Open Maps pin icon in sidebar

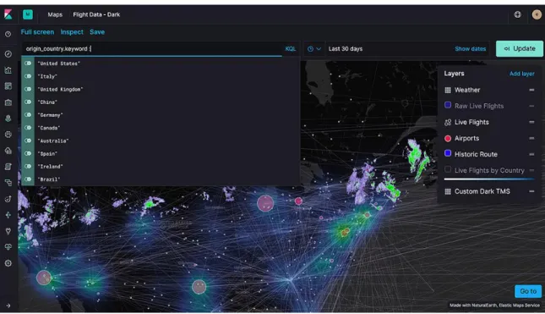[x=8, y=118]
